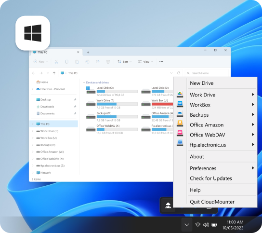This screenshot has width=262, height=233.
Task: Open the Work Drive (T:) drive tile
Action: [112, 104]
